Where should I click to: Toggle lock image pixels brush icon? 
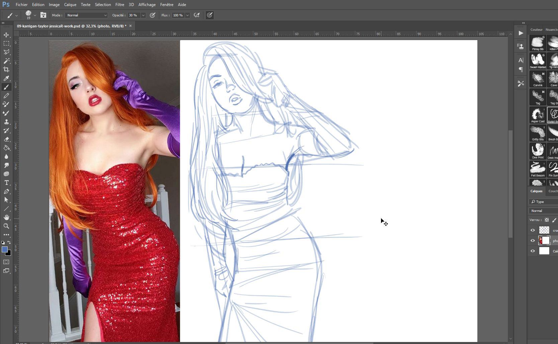click(x=554, y=220)
